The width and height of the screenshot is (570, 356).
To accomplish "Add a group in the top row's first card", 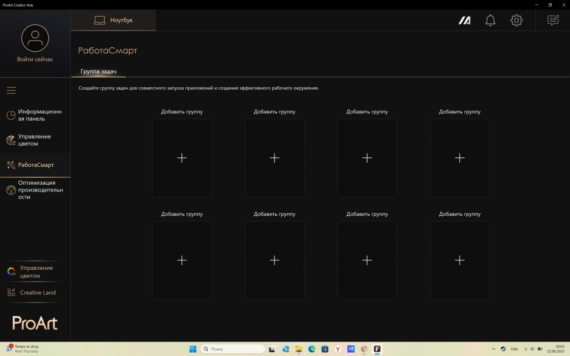I will tap(182, 157).
